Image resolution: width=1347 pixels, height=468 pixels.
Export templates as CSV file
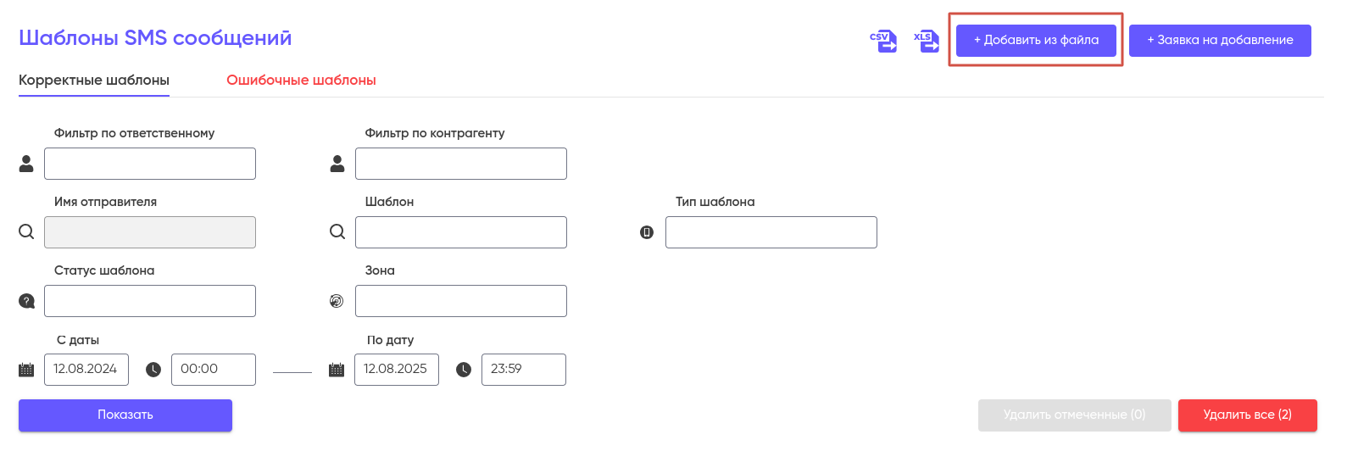883,41
